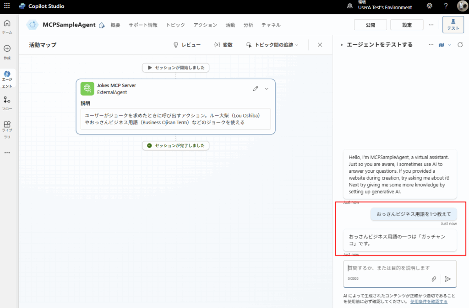
Task: Click the agent reply mentioning ガッチャンコ
Action: tap(400, 240)
